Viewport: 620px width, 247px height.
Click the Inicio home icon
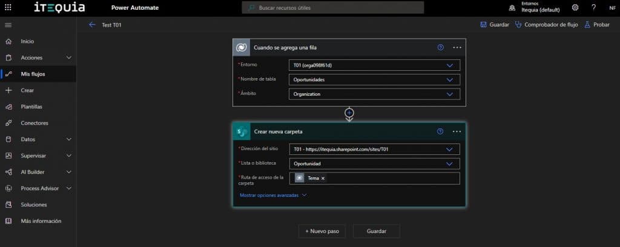8,41
